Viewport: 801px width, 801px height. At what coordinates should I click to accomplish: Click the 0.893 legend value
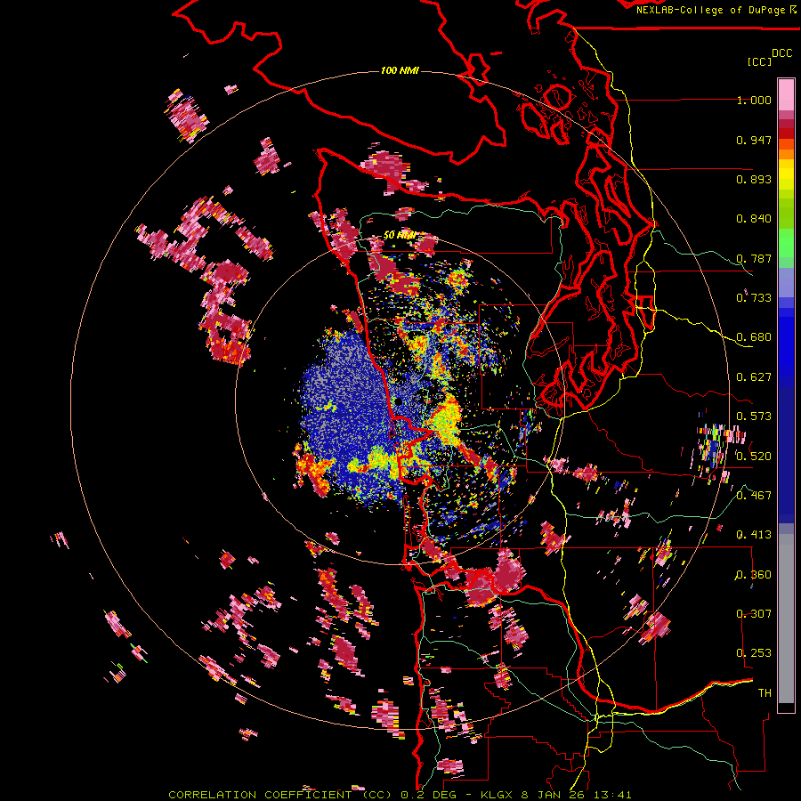coord(754,179)
